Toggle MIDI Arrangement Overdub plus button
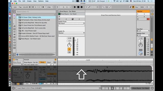Viewport: 163px width, 91px height. (87, 7)
